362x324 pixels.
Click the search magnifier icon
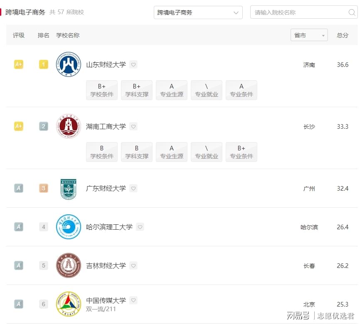coord(352,12)
